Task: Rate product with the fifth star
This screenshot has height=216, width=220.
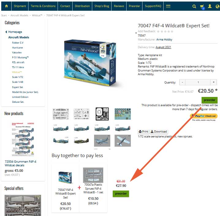Action: [x=172, y=31]
